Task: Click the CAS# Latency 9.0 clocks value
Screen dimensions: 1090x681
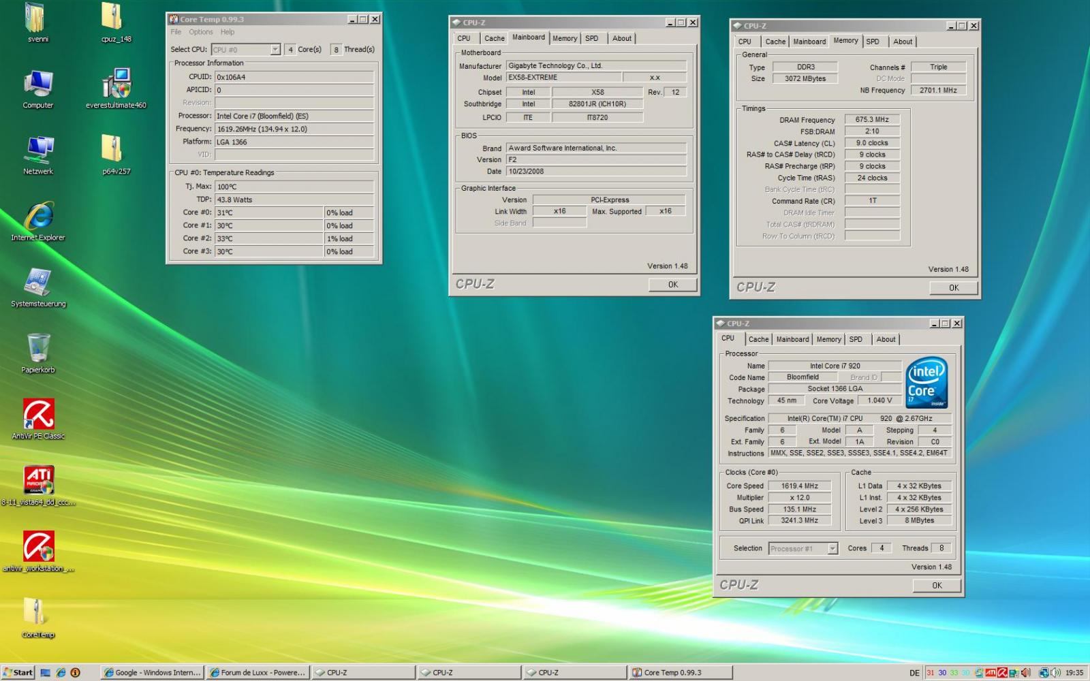Action: click(x=872, y=143)
